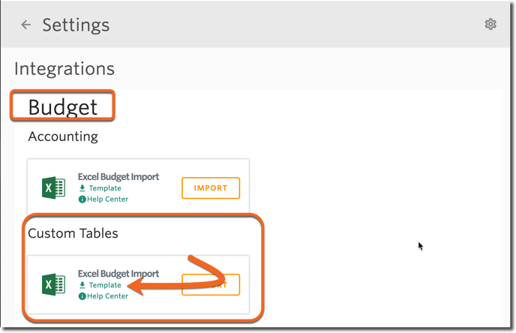The width and height of the screenshot is (516, 333).
Task: Click the Accounting section label
Action: [x=63, y=136]
